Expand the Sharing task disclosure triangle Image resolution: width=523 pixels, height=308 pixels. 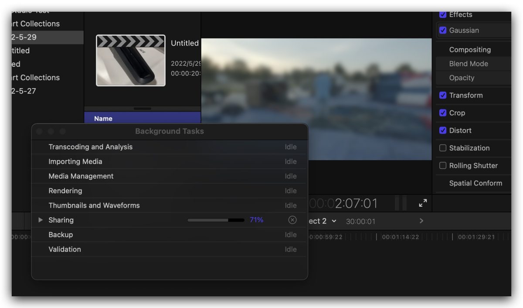pos(41,220)
